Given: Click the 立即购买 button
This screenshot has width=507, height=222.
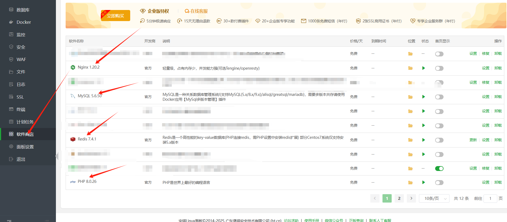Looking at the screenshot, I should click(x=116, y=16).
